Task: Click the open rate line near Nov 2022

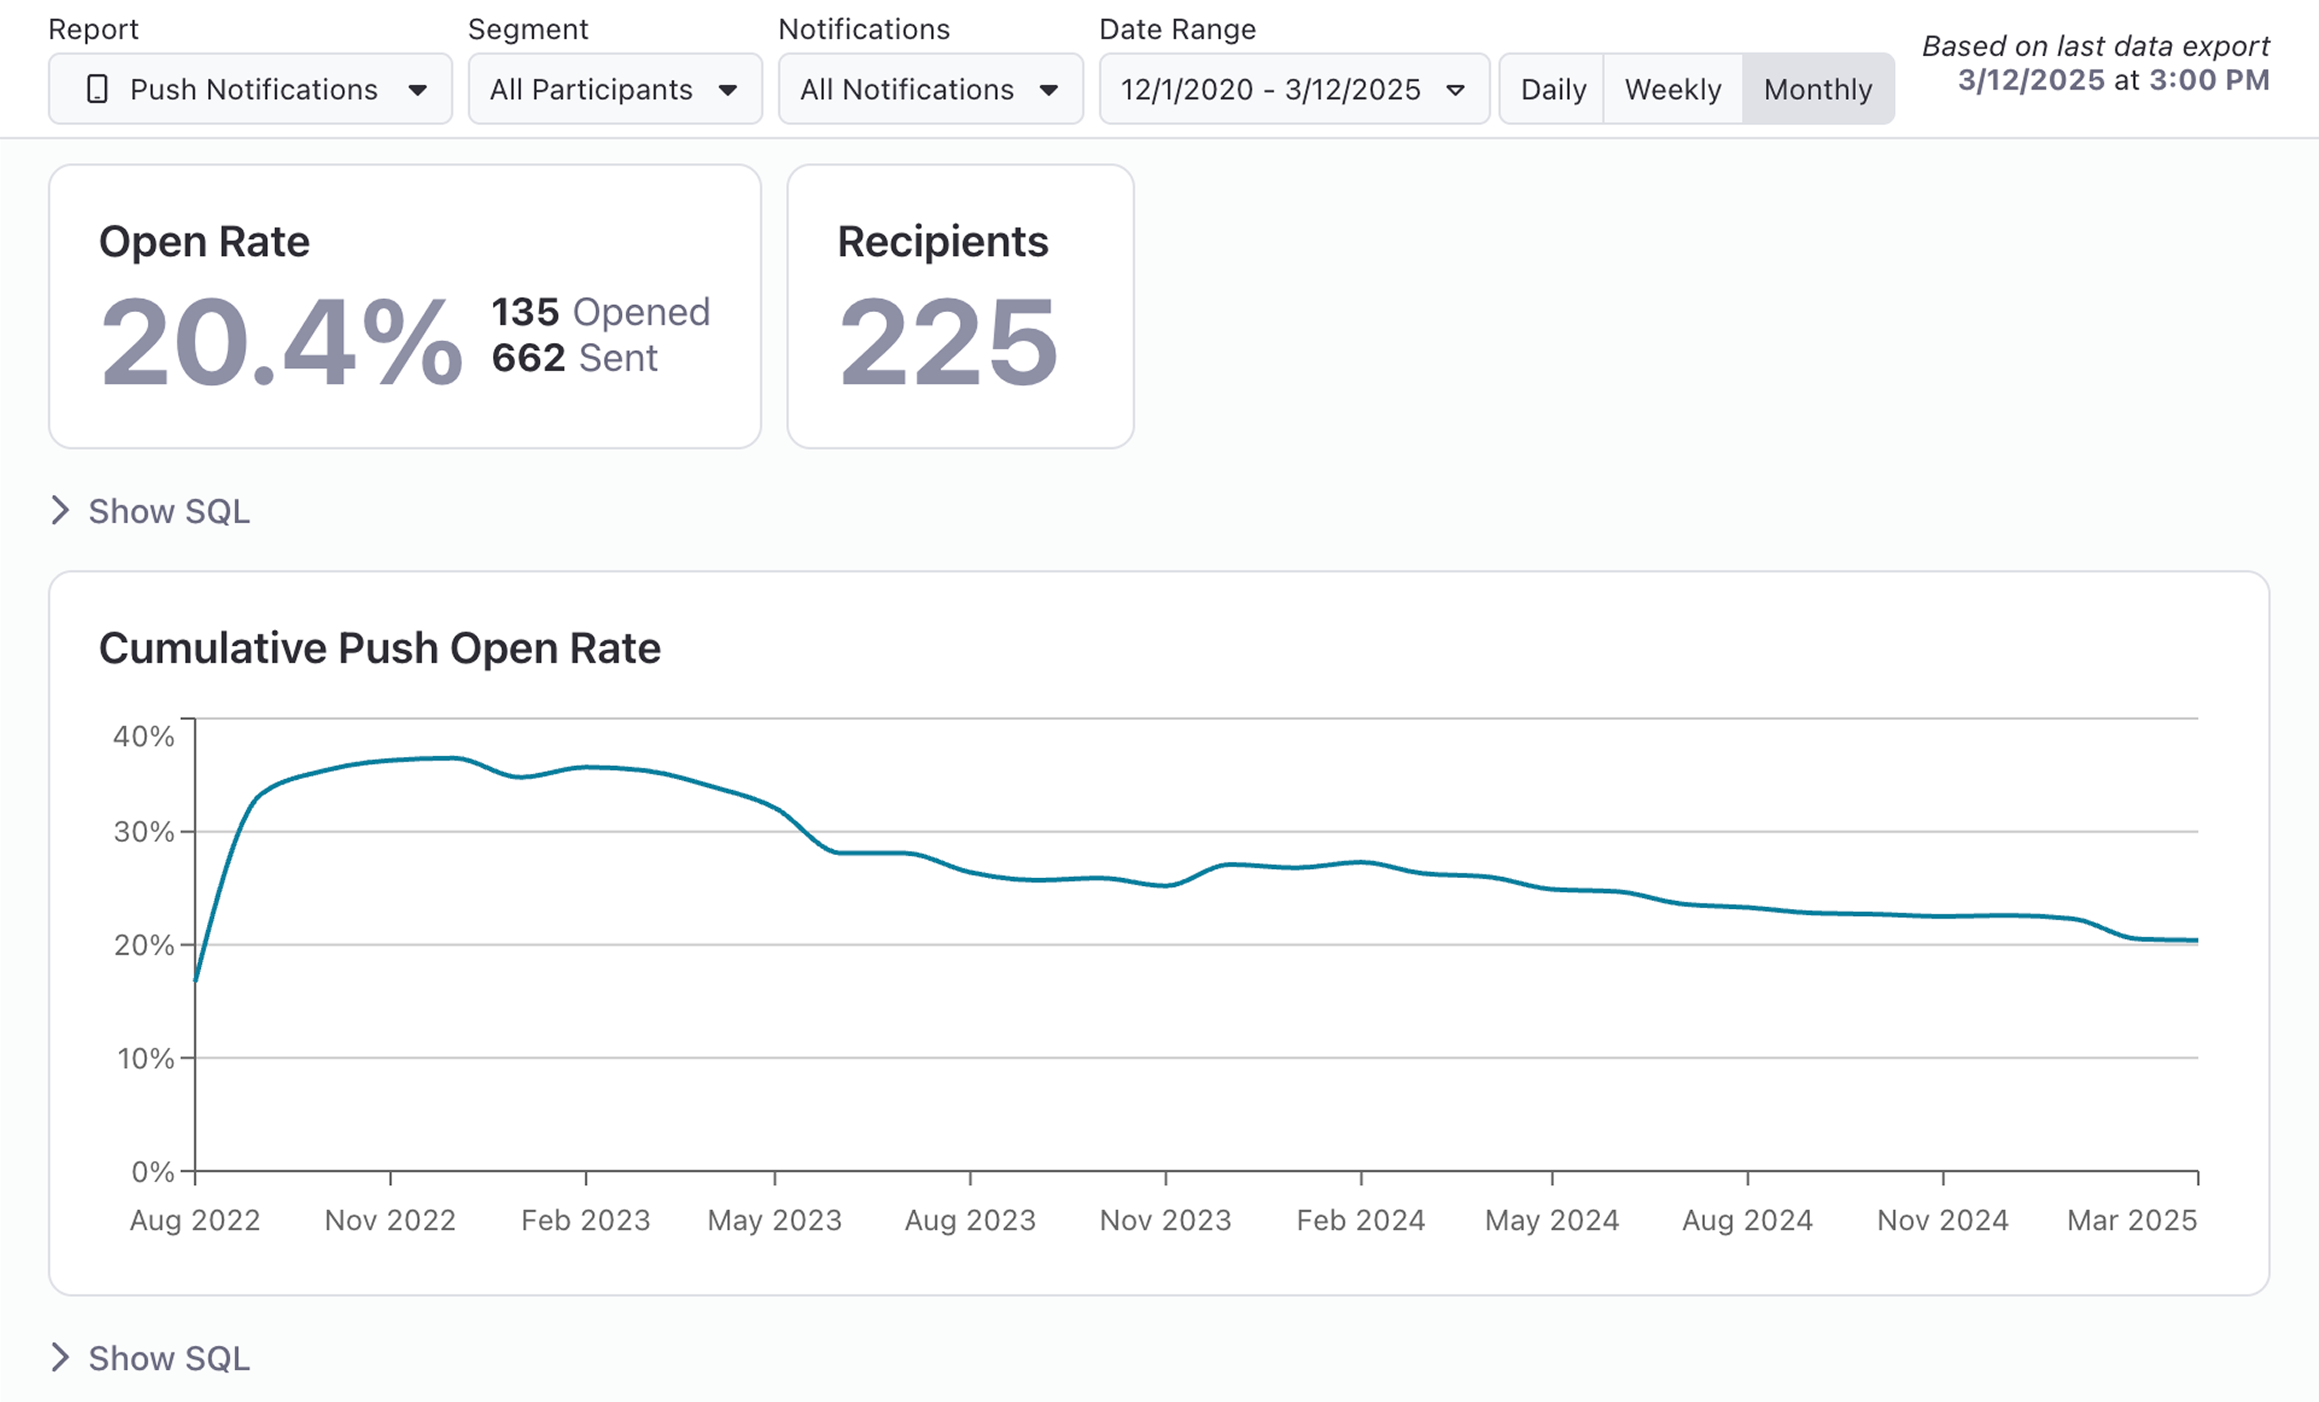Action: pos(391,760)
